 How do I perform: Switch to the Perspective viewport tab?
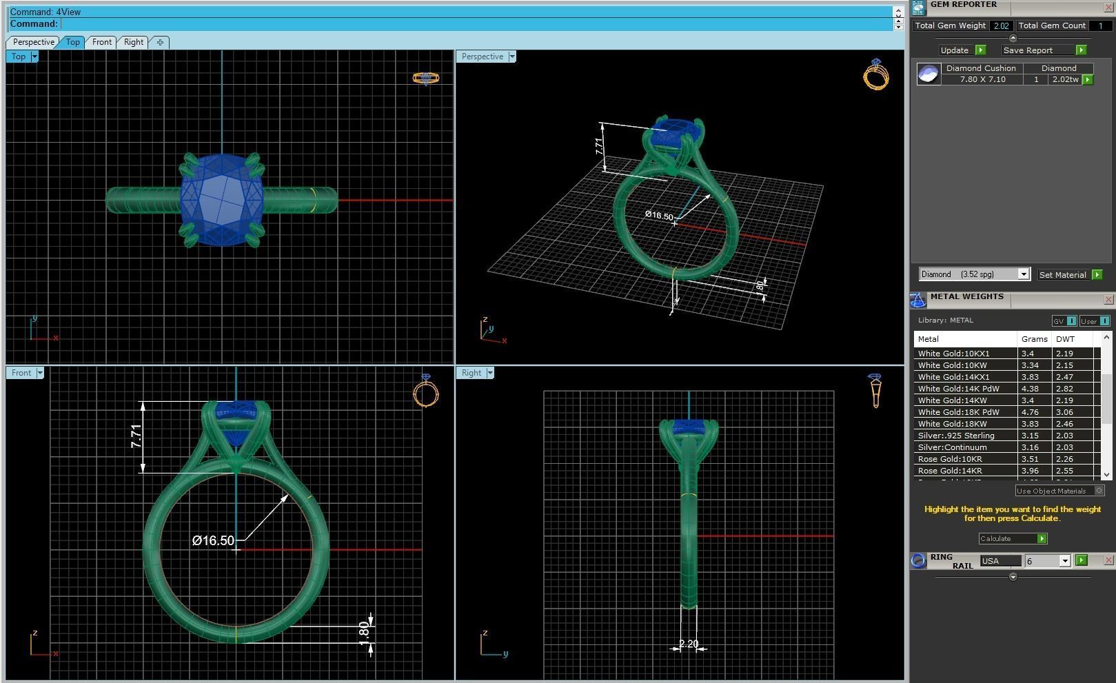[x=33, y=42]
